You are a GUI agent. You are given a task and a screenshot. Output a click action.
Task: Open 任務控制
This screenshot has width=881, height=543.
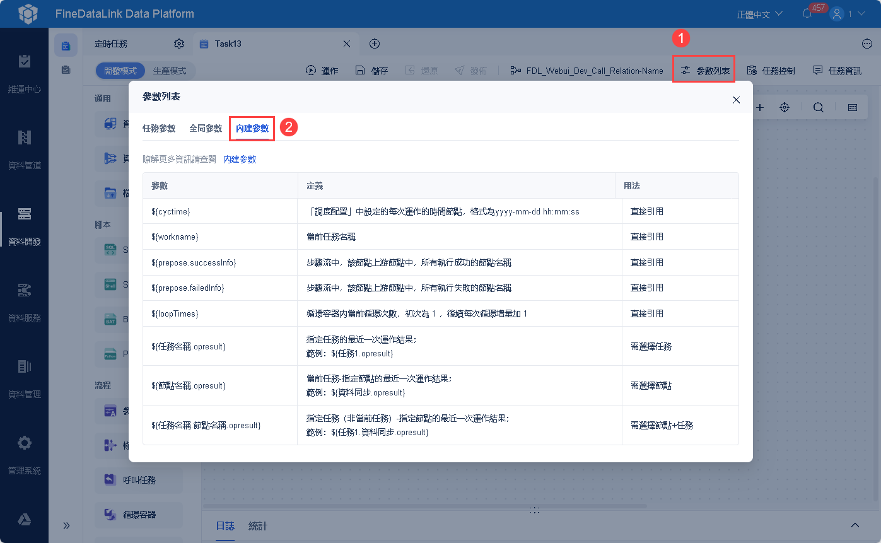click(x=771, y=71)
